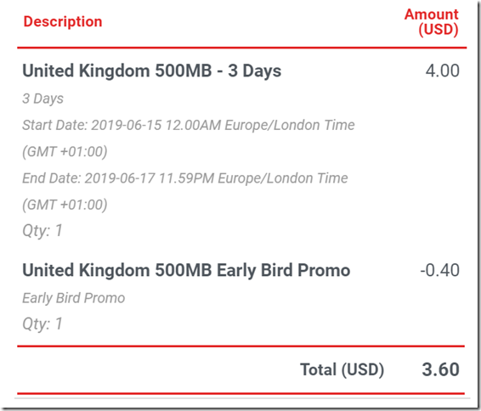This screenshot has width=481, height=411.
Task: Click the red line under the header
Action: [x=241, y=48]
